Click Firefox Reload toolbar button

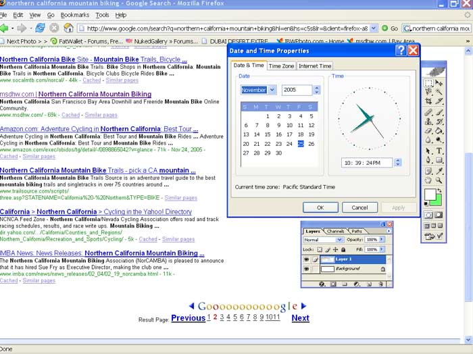pos(40,28)
